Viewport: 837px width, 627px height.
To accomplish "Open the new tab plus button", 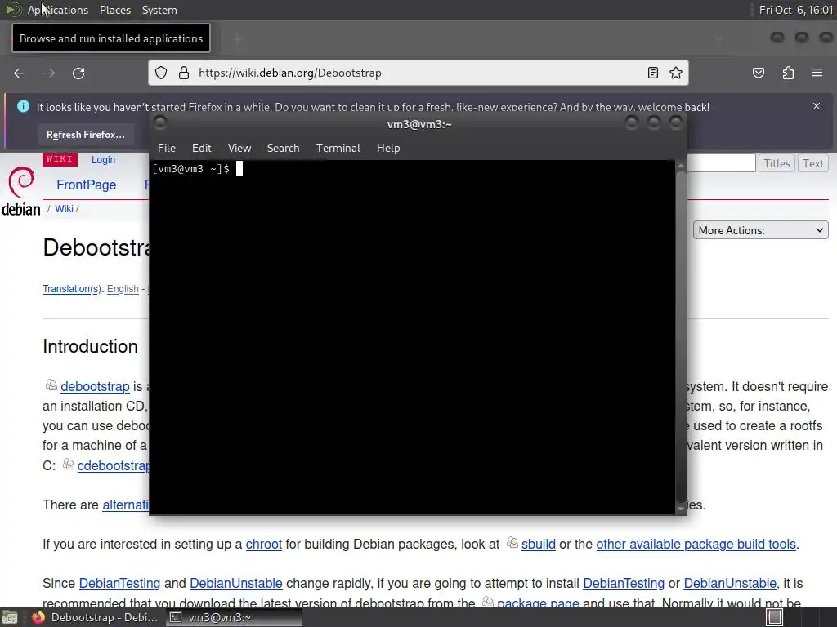I will click(x=238, y=38).
